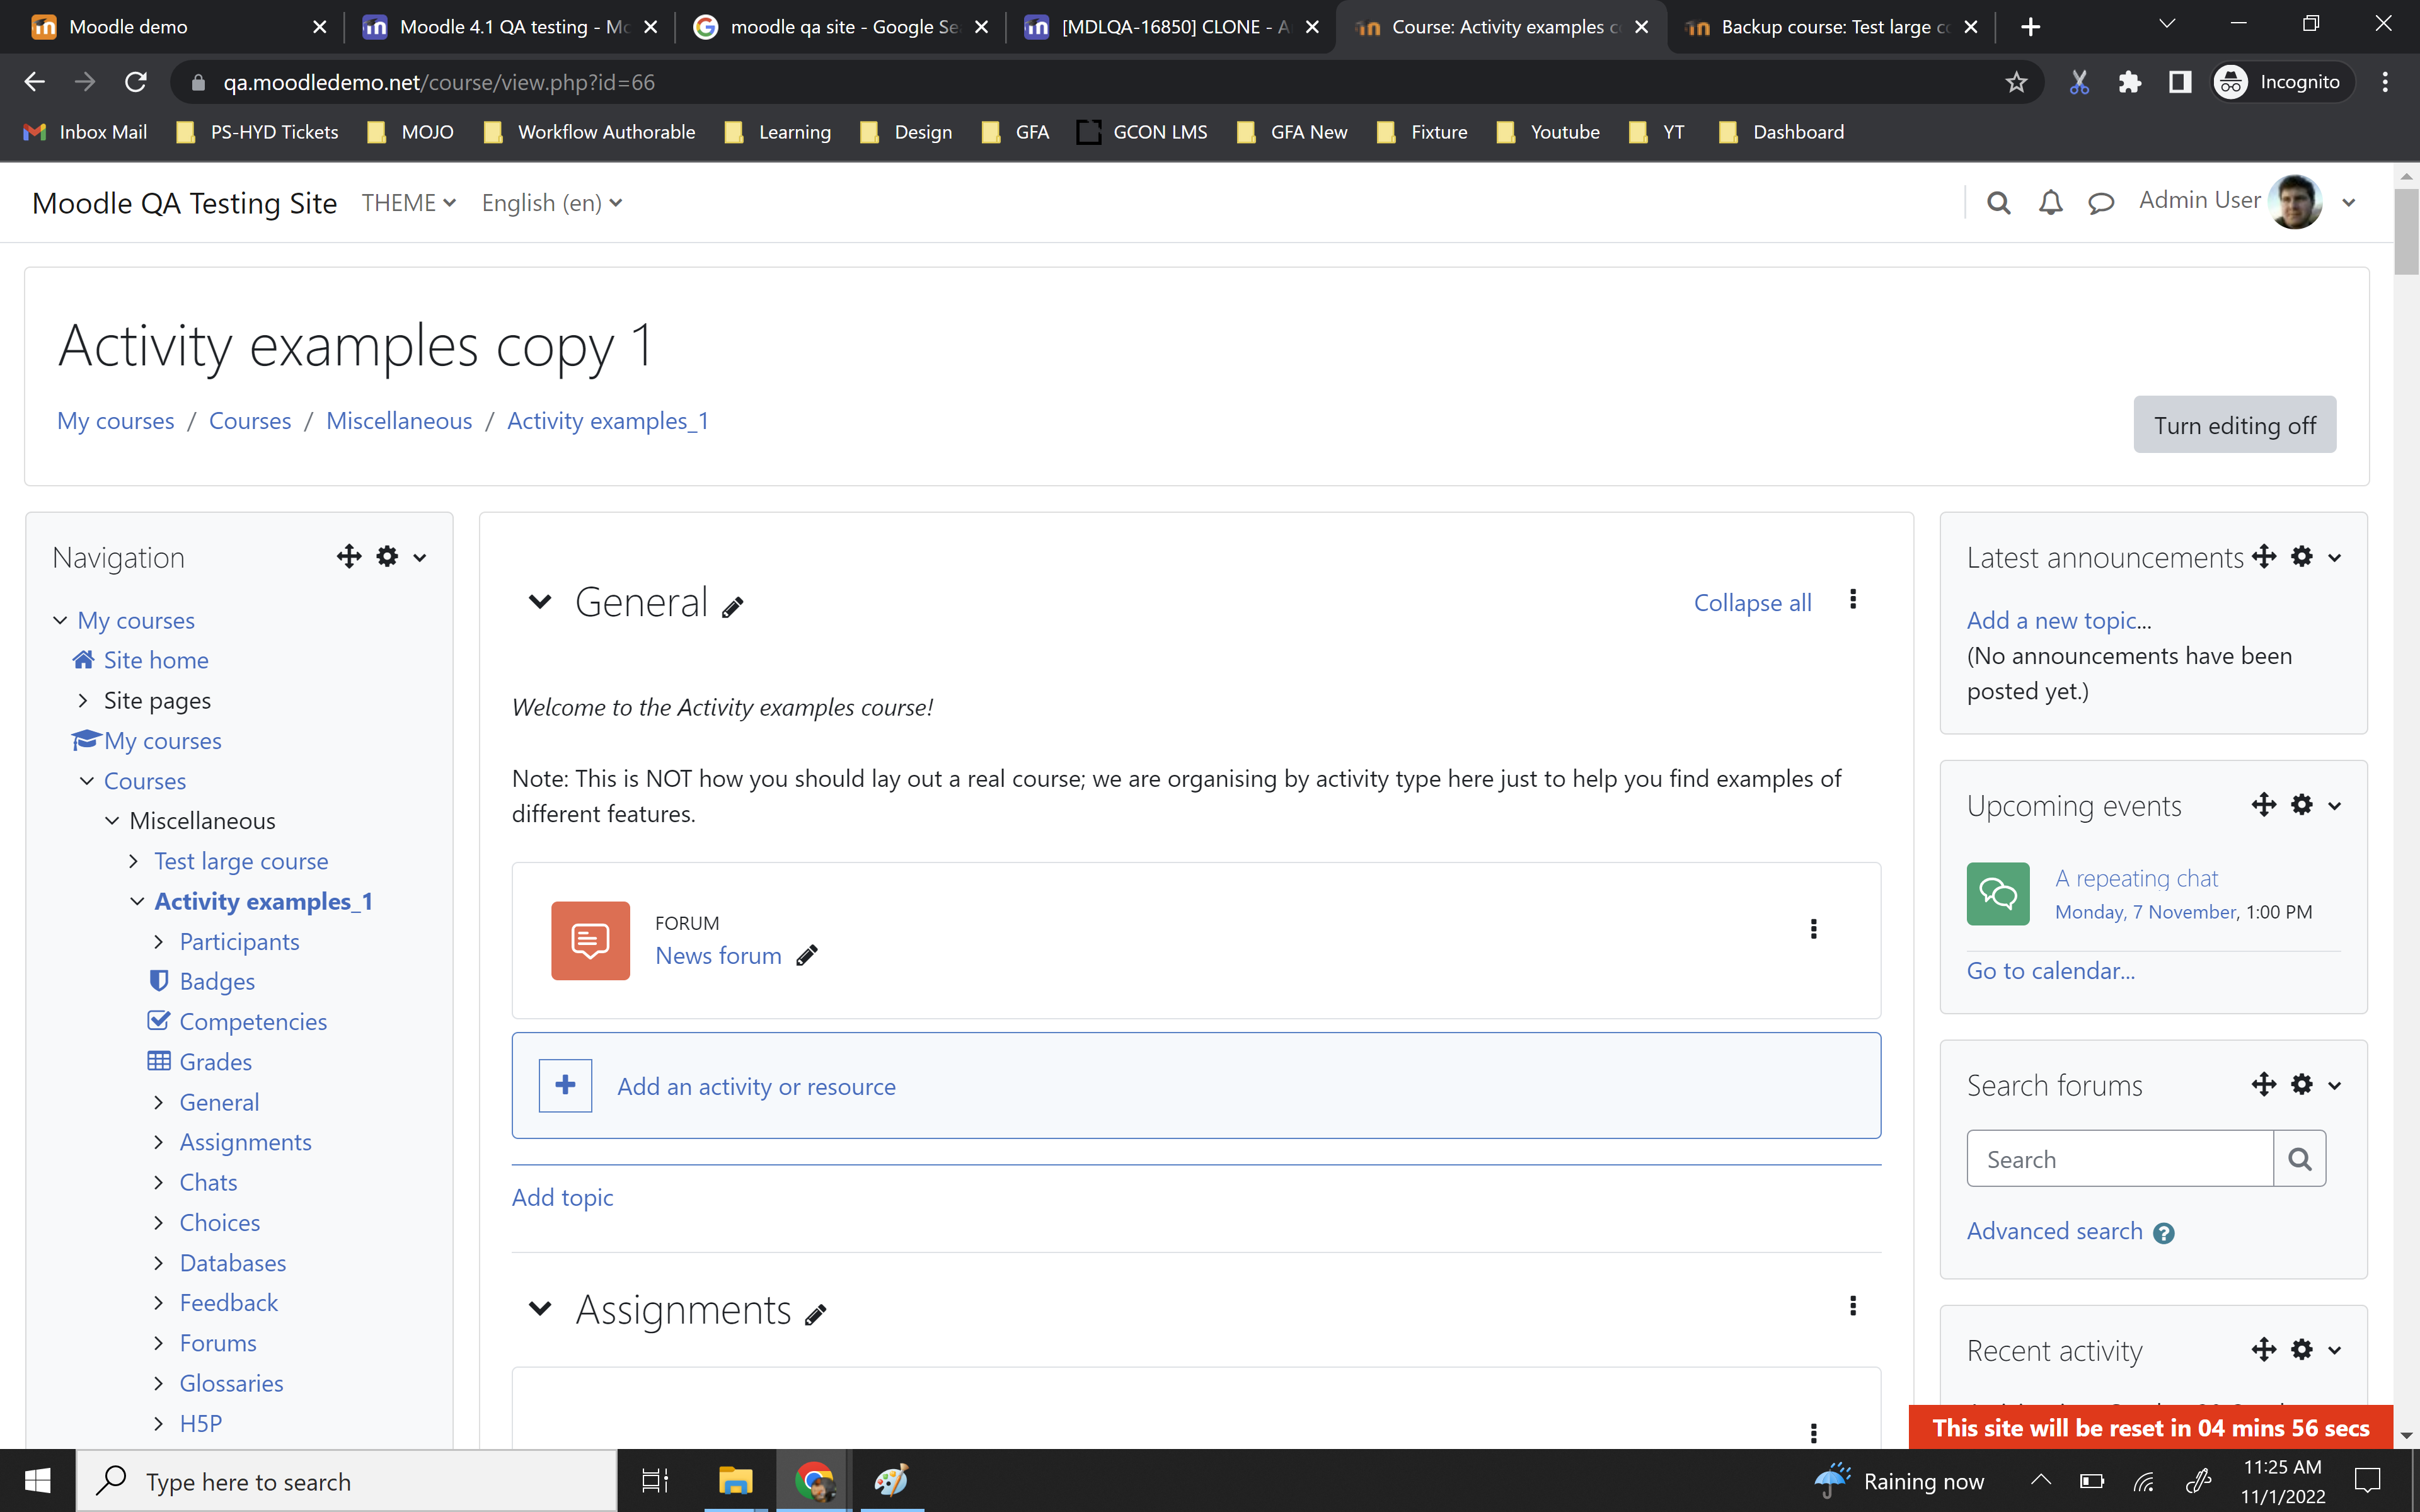Collapse the Courses tree node
The image size is (2420, 1512).
coord(87,780)
